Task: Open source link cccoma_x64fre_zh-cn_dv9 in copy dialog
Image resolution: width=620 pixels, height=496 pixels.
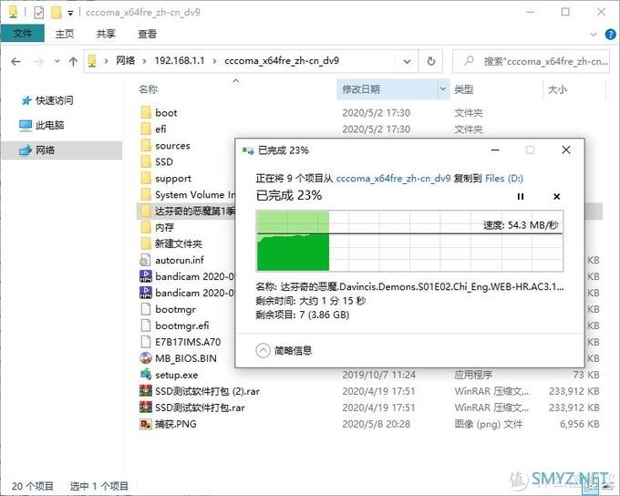Action: point(394,179)
